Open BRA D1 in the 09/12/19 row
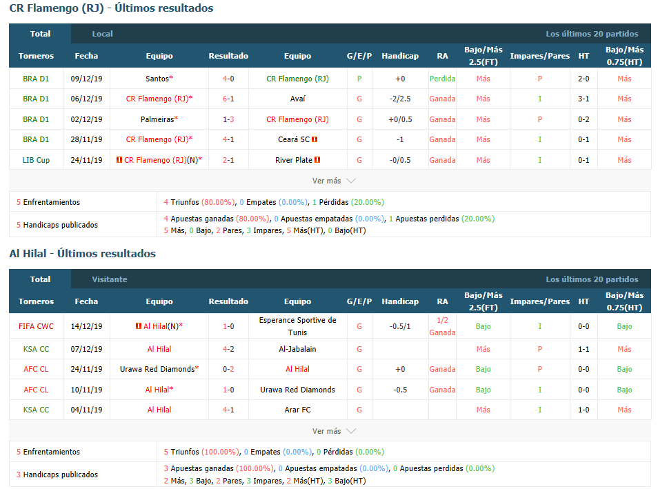This screenshot has width=658, height=489. click(x=36, y=79)
